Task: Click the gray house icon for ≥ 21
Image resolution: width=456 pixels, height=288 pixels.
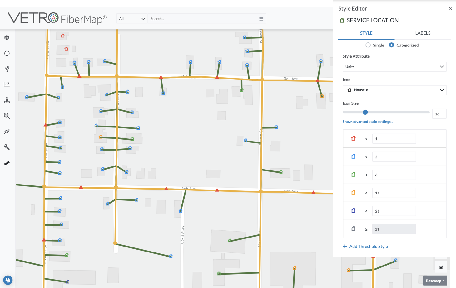Action: (x=353, y=229)
